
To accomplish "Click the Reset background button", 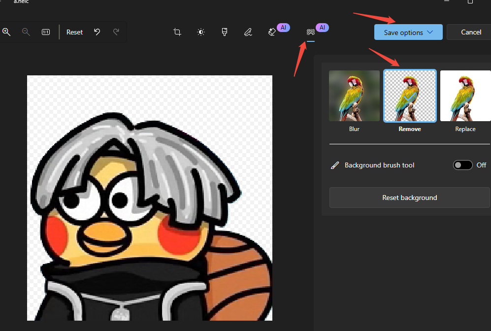I will click(410, 198).
